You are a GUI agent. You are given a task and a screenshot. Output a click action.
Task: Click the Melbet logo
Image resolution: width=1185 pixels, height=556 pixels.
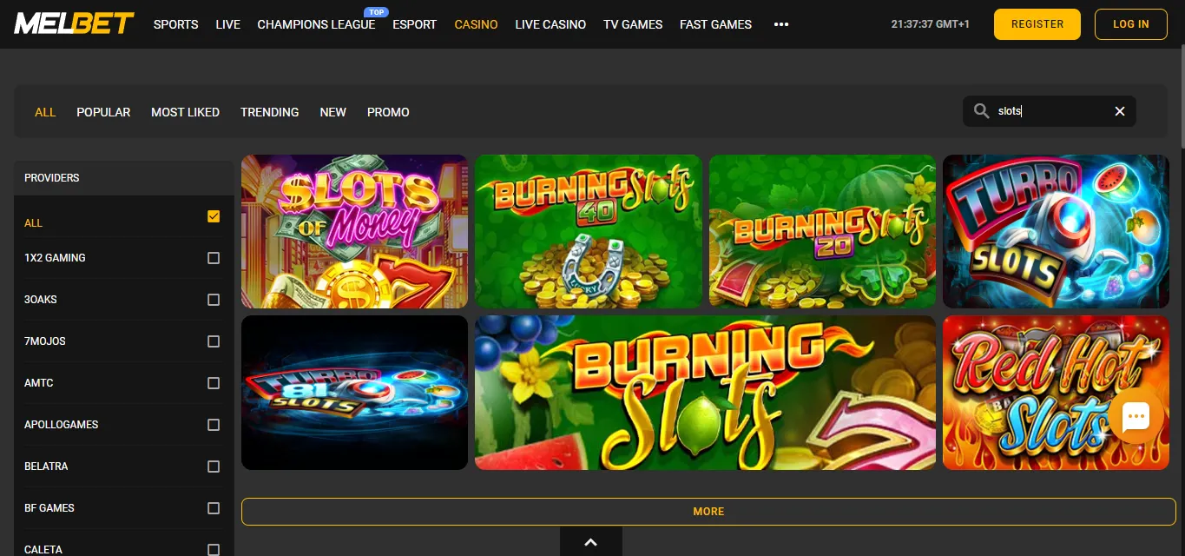[73, 23]
